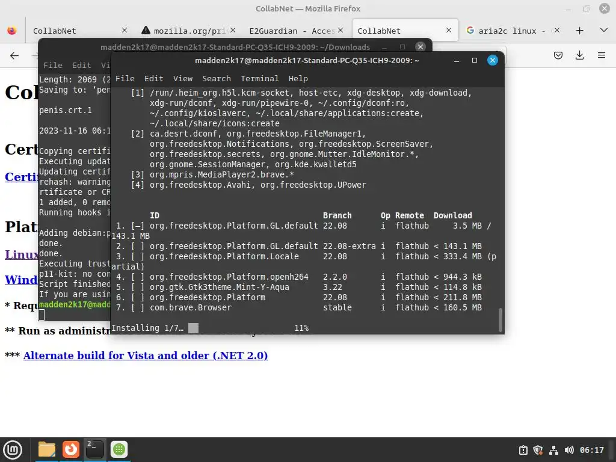This screenshot has height=462, width=616.
Task: Click the Firefox icon in taskbar
Action: (71, 449)
